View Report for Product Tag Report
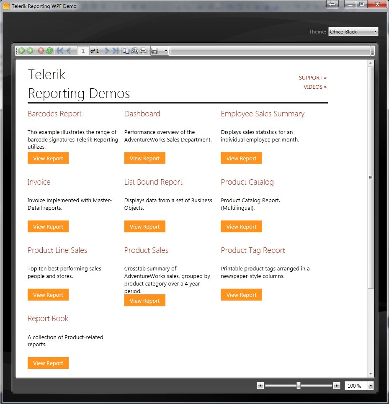389x404 pixels. (x=241, y=295)
